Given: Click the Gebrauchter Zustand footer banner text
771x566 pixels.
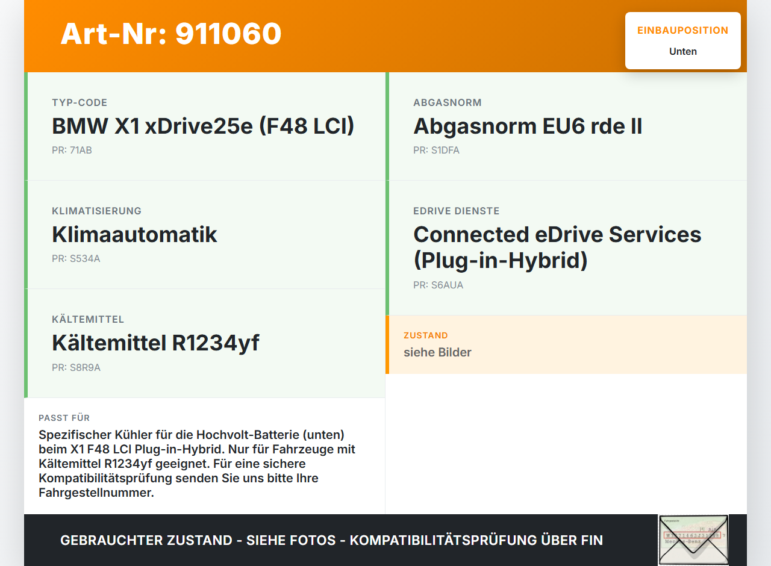Looking at the screenshot, I should 331,540.
